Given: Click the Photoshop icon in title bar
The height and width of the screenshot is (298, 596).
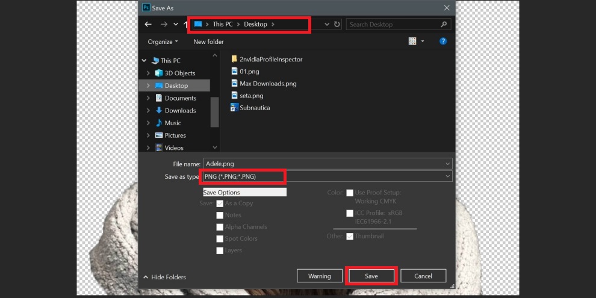Looking at the screenshot, I should click(x=146, y=8).
